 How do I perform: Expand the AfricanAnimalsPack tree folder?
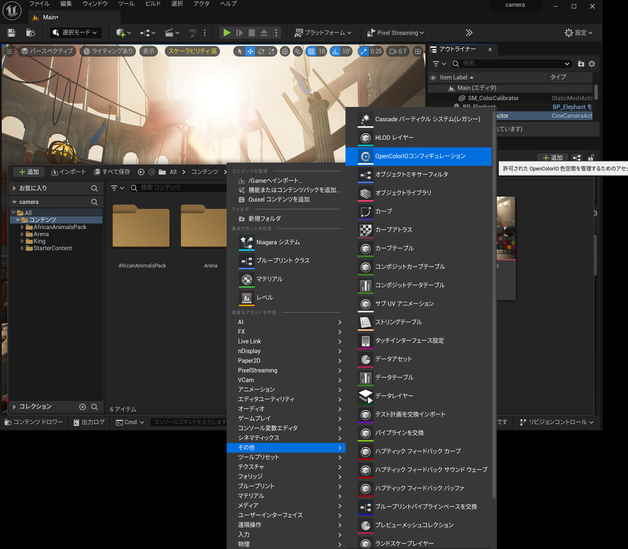[22, 227]
